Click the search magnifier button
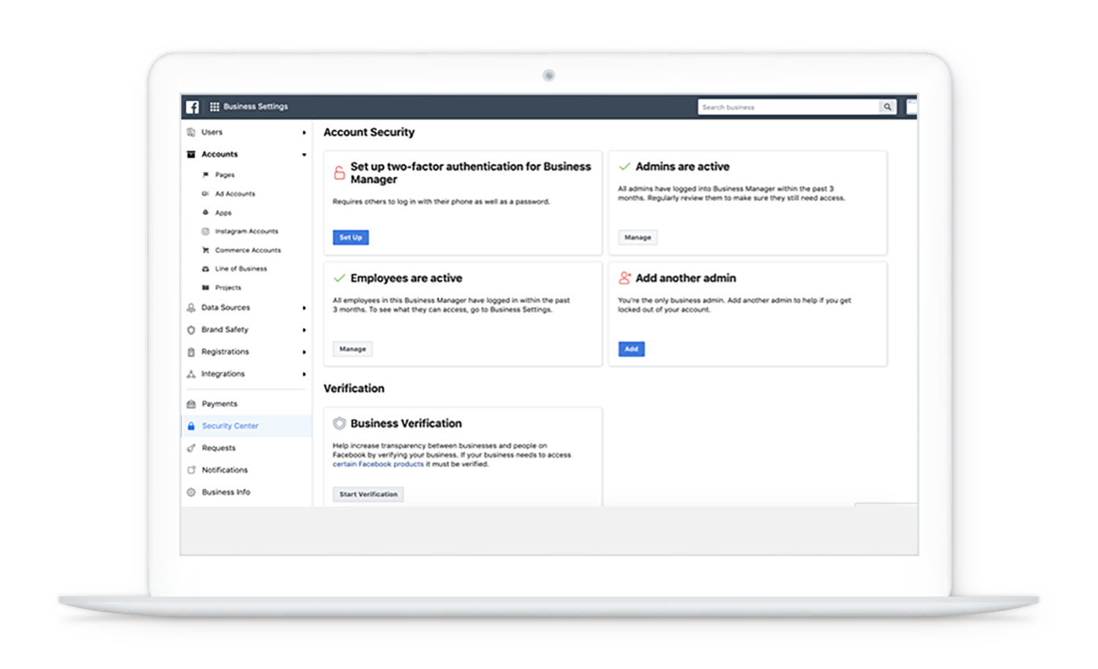Screen dimensions: 1098x669 click(887, 107)
